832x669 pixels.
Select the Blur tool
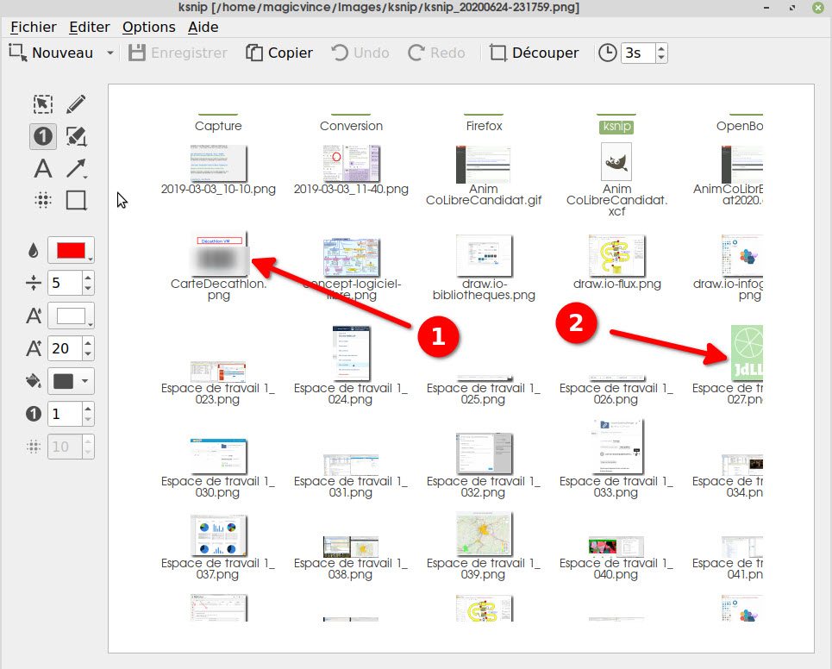[x=42, y=201]
